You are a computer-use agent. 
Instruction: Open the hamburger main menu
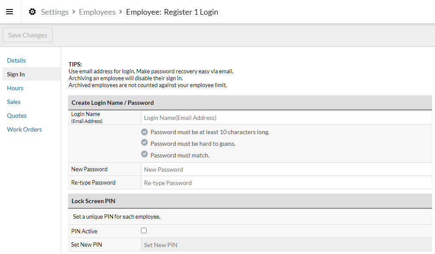9,12
